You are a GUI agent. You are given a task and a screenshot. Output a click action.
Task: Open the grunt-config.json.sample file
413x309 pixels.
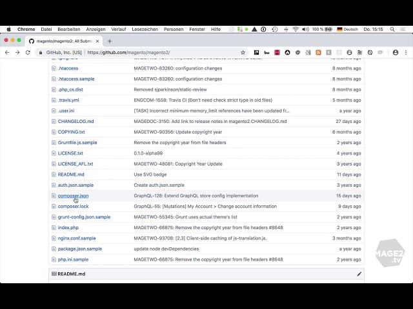pyautogui.click(x=84, y=217)
